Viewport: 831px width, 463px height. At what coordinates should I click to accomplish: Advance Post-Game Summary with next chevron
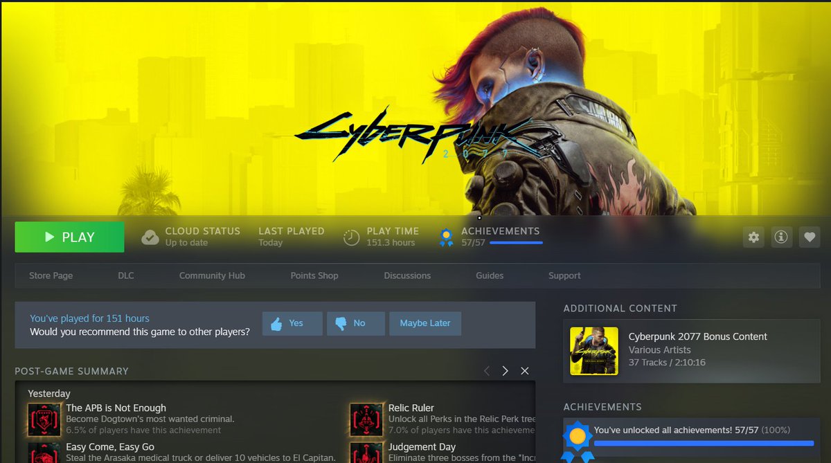pos(505,371)
